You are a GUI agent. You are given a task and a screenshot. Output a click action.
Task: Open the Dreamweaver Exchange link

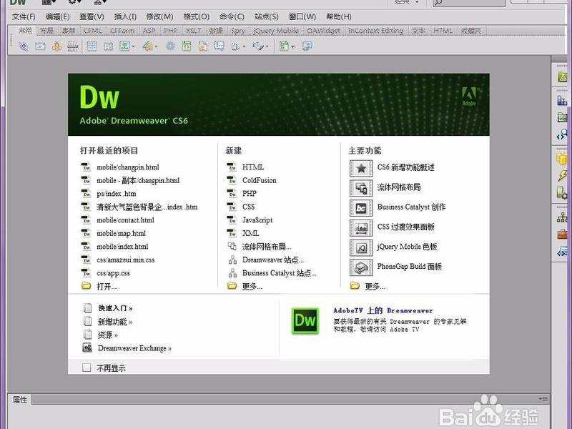tap(134, 348)
